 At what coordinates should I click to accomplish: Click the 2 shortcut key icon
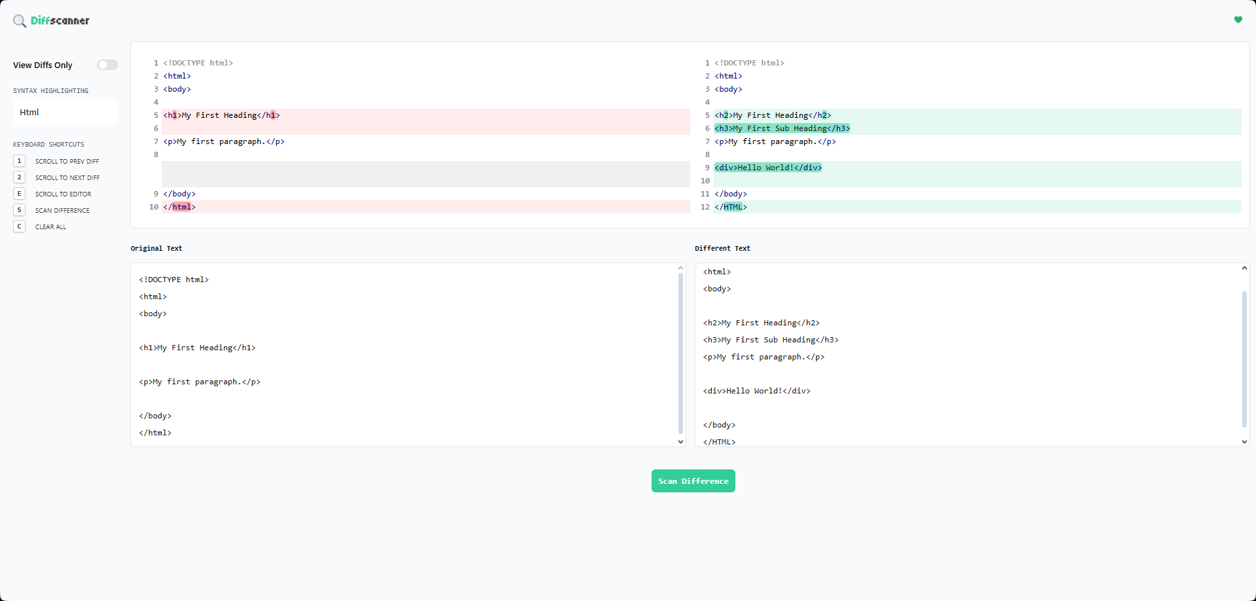[20, 177]
